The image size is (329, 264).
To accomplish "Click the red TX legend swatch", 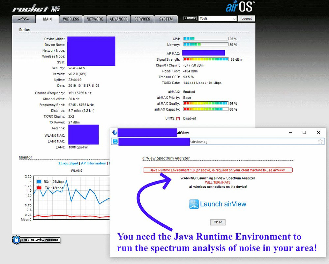I will [x=39, y=188].
